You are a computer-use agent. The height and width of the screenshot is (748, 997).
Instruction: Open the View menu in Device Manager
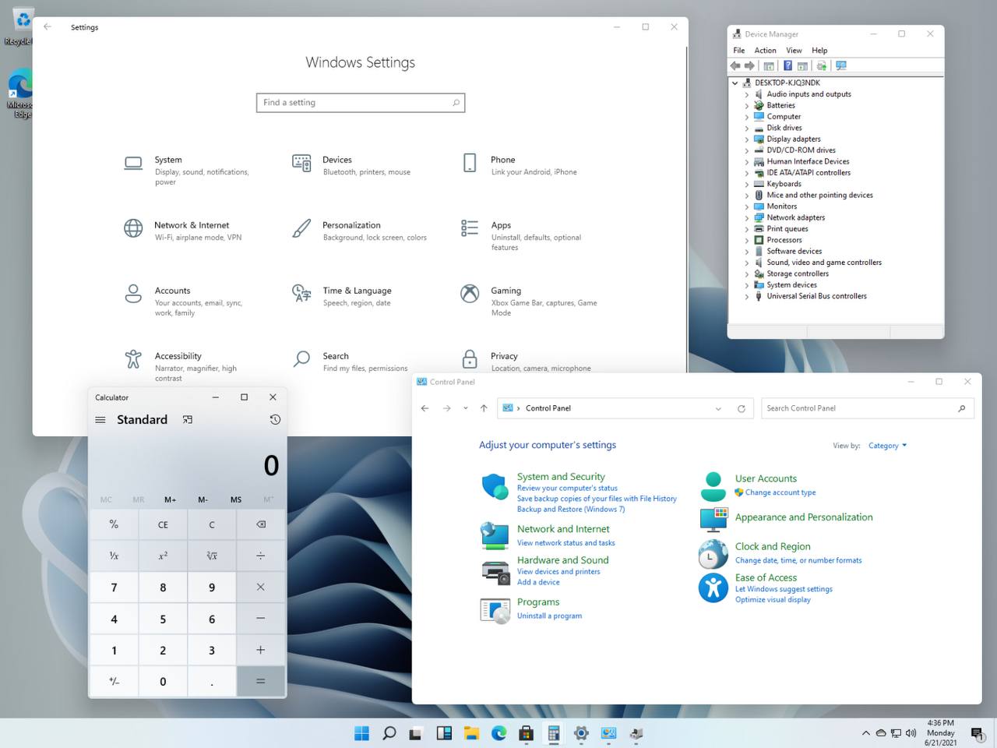point(794,50)
